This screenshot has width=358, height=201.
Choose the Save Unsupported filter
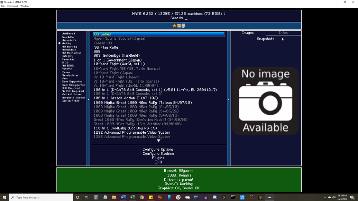[x=73, y=85]
